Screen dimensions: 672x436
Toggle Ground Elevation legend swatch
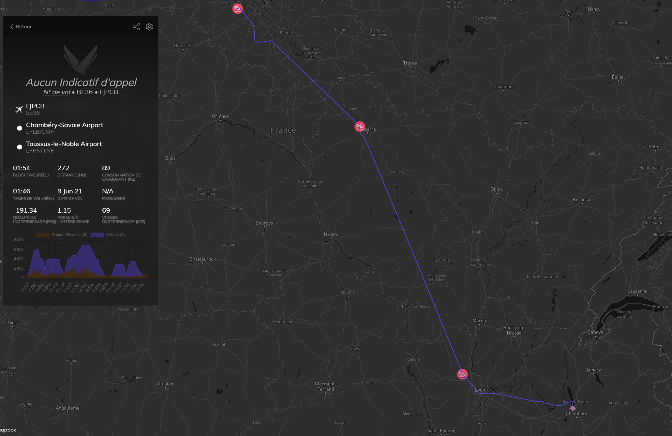[x=43, y=235]
